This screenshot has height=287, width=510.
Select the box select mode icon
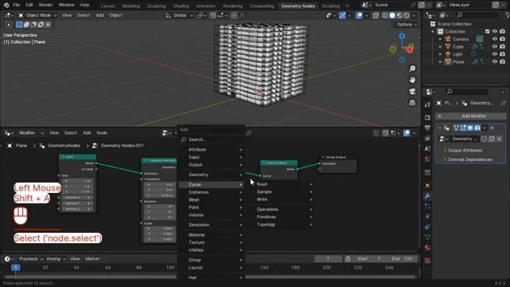pyautogui.click(x=19, y=25)
